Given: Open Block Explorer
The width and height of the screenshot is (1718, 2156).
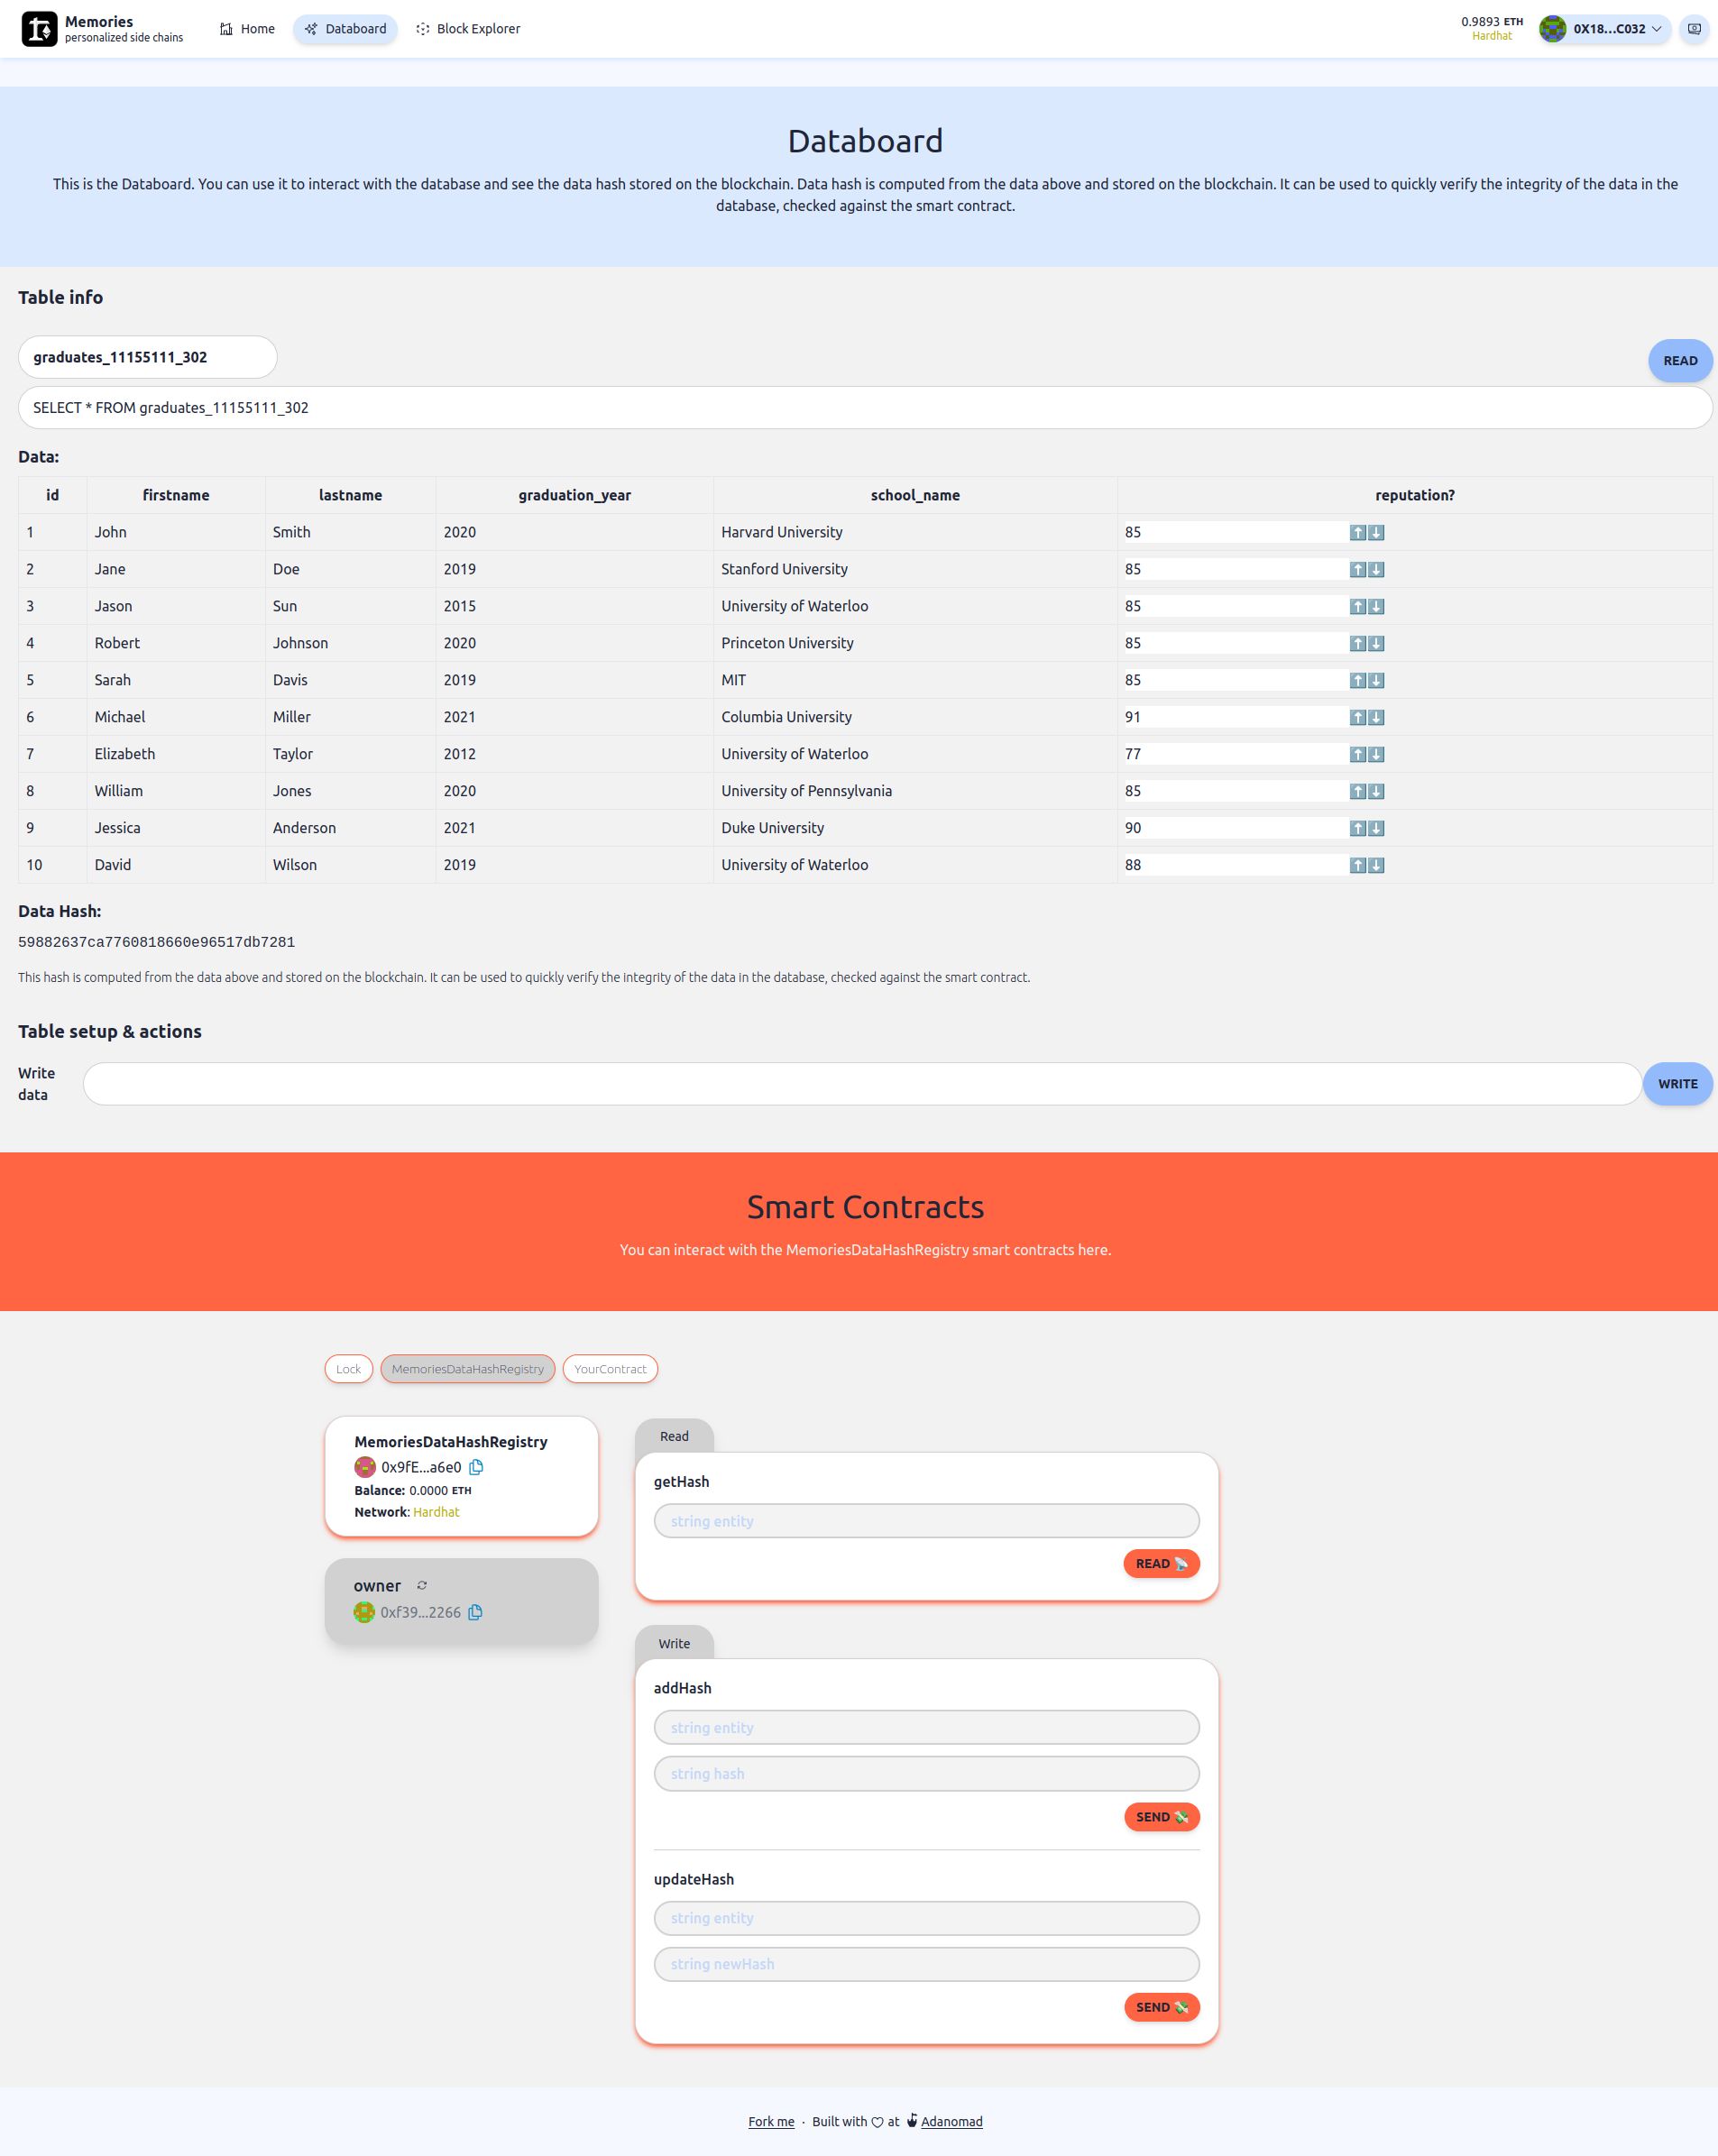Looking at the screenshot, I should coord(468,29).
